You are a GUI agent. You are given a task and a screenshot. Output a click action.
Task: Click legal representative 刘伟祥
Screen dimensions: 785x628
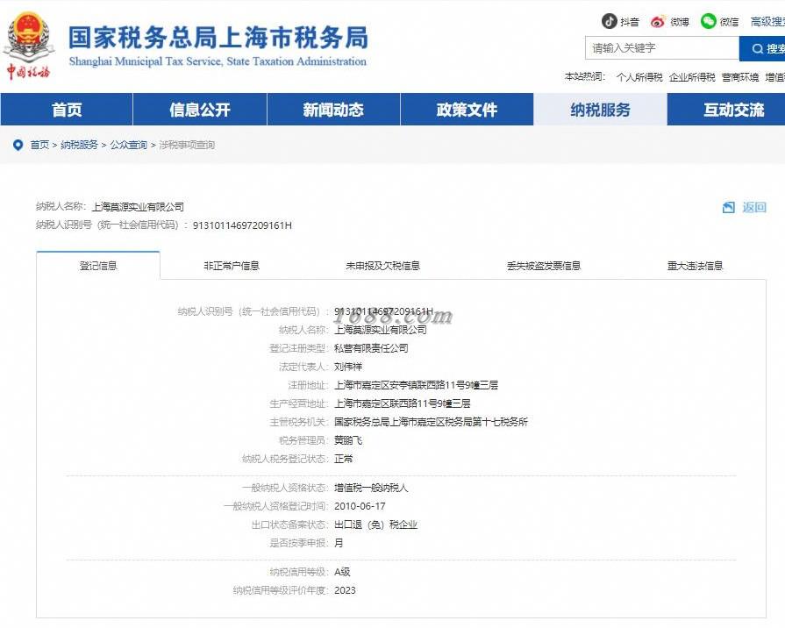pos(348,367)
